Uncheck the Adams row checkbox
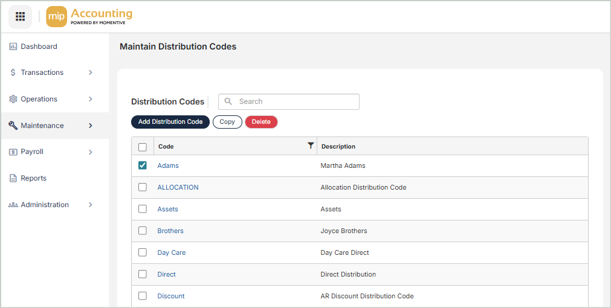The width and height of the screenshot is (611, 308). (143, 165)
